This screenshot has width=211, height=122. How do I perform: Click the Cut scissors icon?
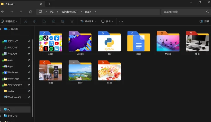(25, 21)
